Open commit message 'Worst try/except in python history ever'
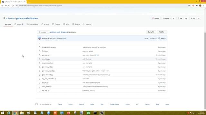Image resolution: width=206 pixels, height=115 pixels. pyautogui.click(x=96, y=71)
